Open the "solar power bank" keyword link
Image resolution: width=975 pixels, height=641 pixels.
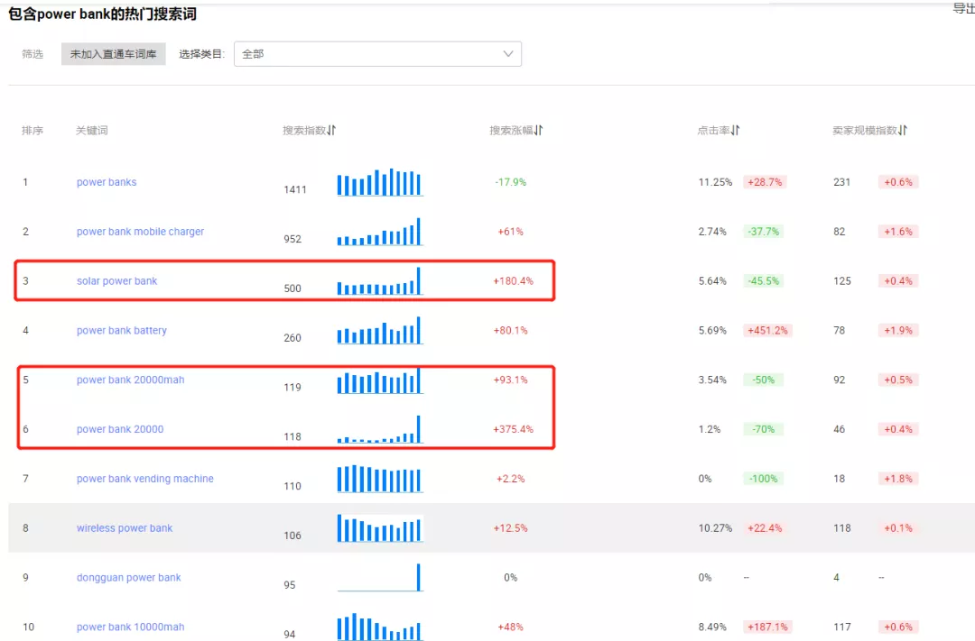point(116,280)
